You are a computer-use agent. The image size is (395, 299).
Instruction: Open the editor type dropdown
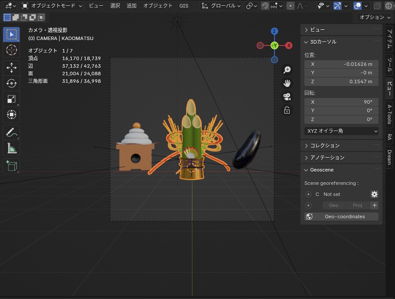(x=10, y=6)
